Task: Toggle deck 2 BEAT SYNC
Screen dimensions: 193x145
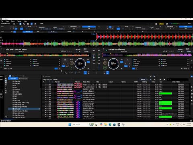Action: click(x=187, y=49)
